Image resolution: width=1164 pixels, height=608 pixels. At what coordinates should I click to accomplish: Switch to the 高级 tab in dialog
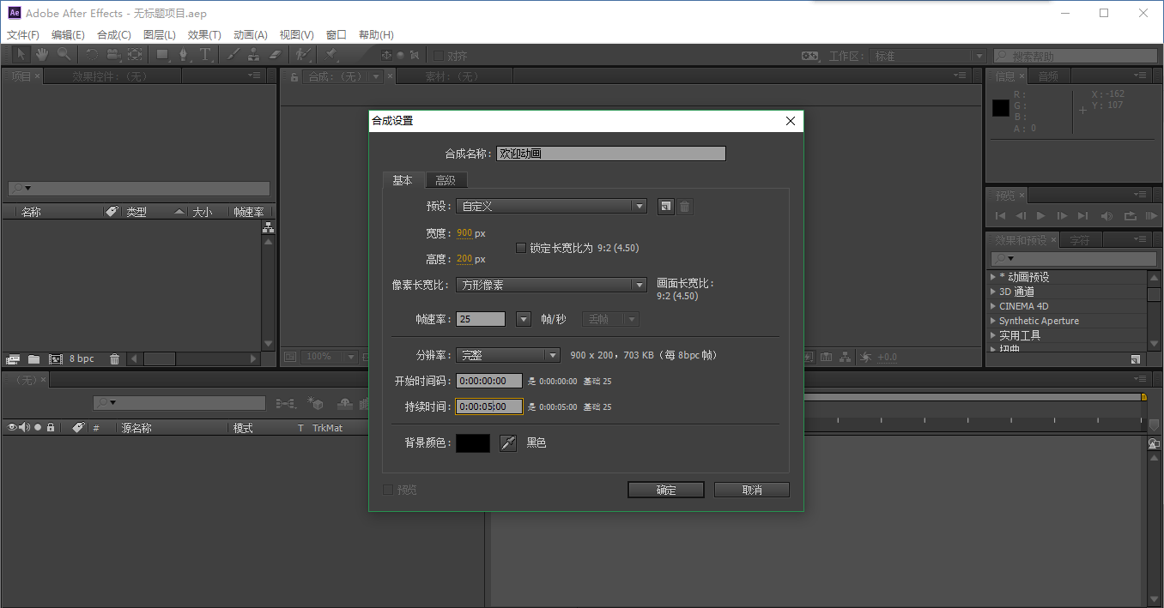[446, 180]
